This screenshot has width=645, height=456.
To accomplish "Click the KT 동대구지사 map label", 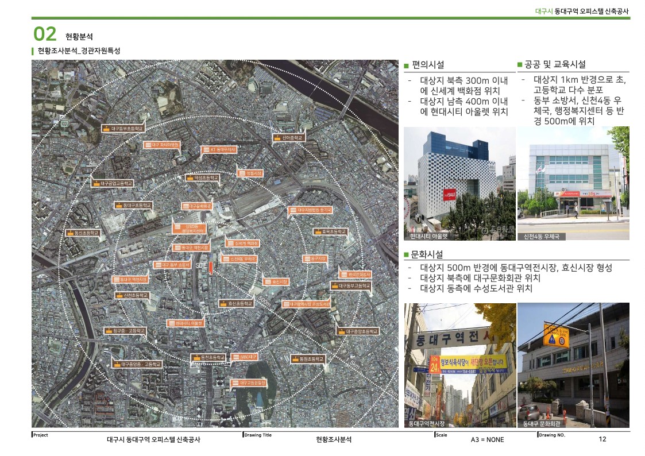I will [x=218, y=150].
